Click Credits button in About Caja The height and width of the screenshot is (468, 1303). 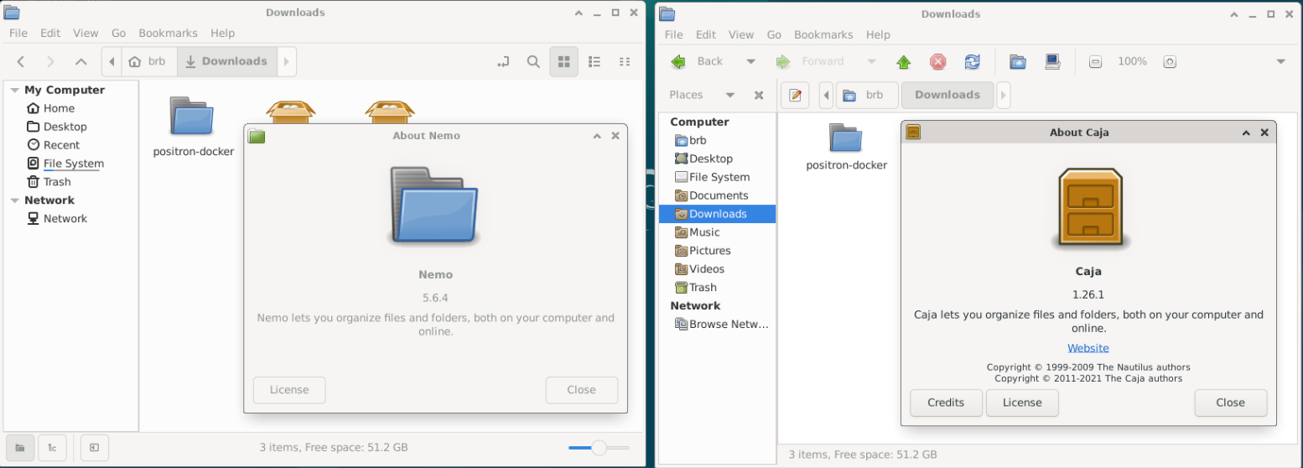pos(945,403)
